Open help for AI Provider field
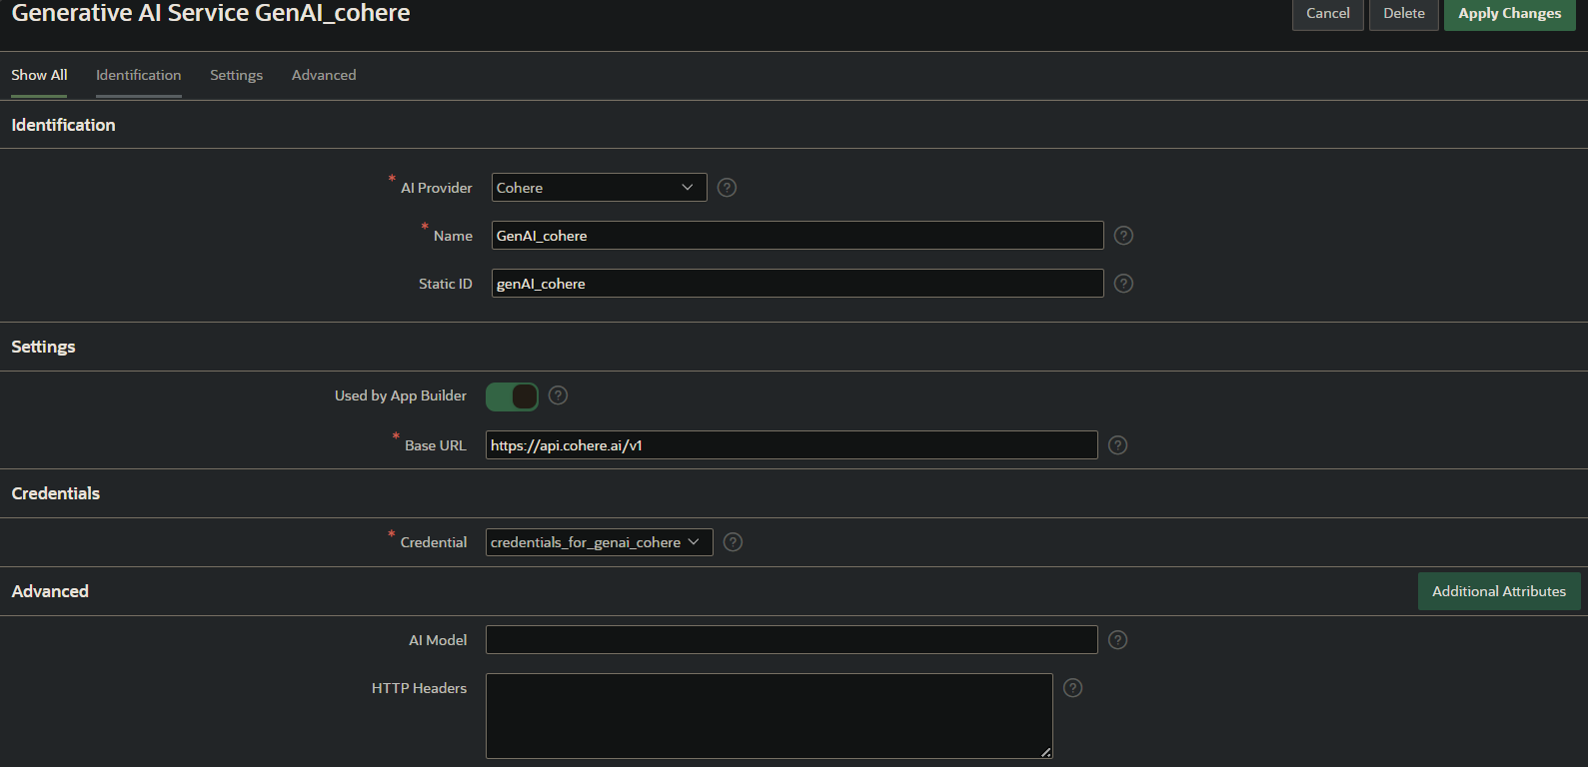Image resolution: width=1588 pixels, height=767 pixels. (728, 188)
